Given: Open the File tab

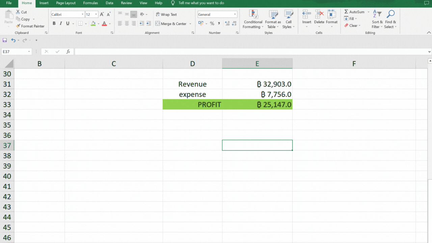Looking at the screenshot, I should tap(9, 3).
